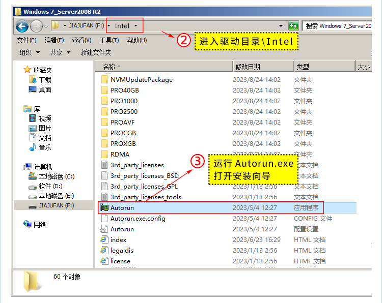This screenshot has height=303, width=382.
Task: Click the PRO1000 folder icon
Action: click(104, 101)
